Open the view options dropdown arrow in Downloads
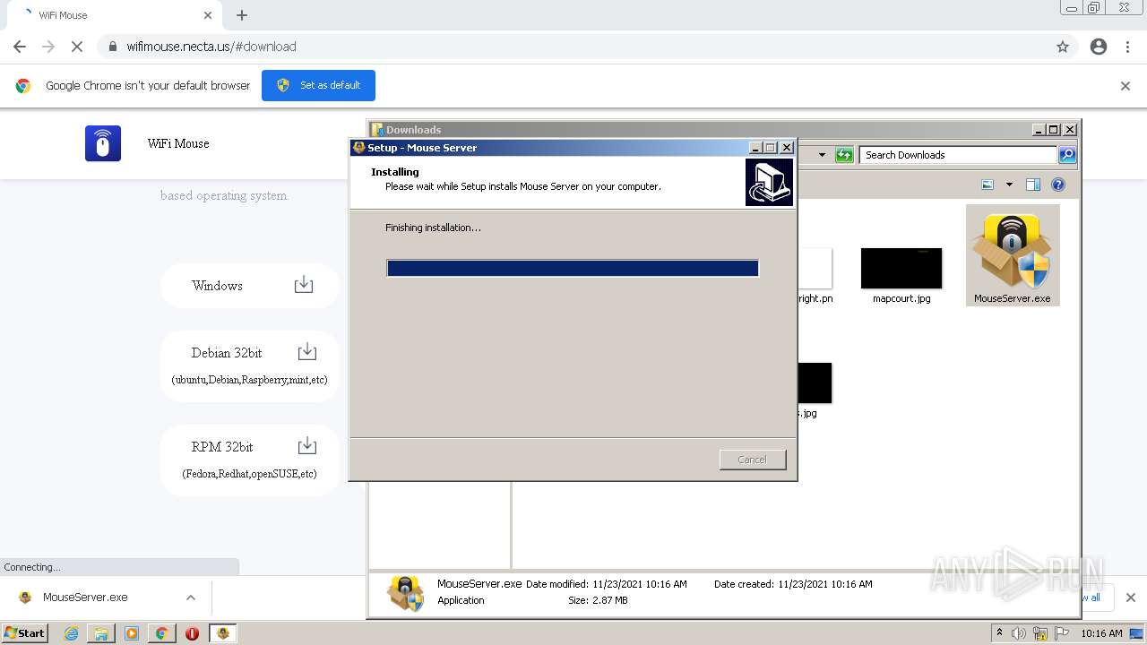This screenshot has width=1147, height=645. [1009, 185]
